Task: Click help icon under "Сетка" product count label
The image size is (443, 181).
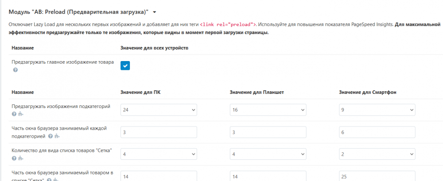Action: pos(14,158)
